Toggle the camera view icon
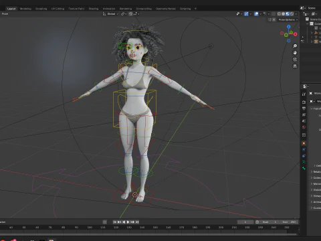 [x=295, y=60]
